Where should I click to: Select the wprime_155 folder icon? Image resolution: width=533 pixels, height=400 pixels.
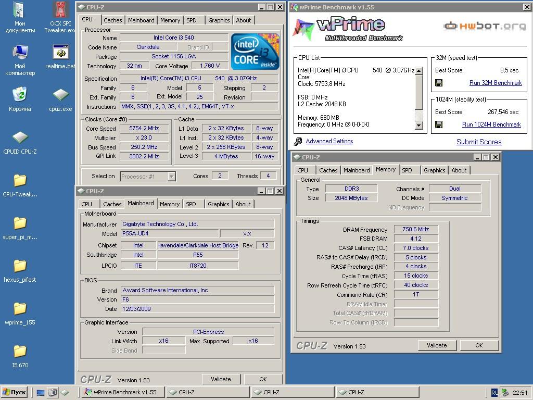(x=20, y=314)
